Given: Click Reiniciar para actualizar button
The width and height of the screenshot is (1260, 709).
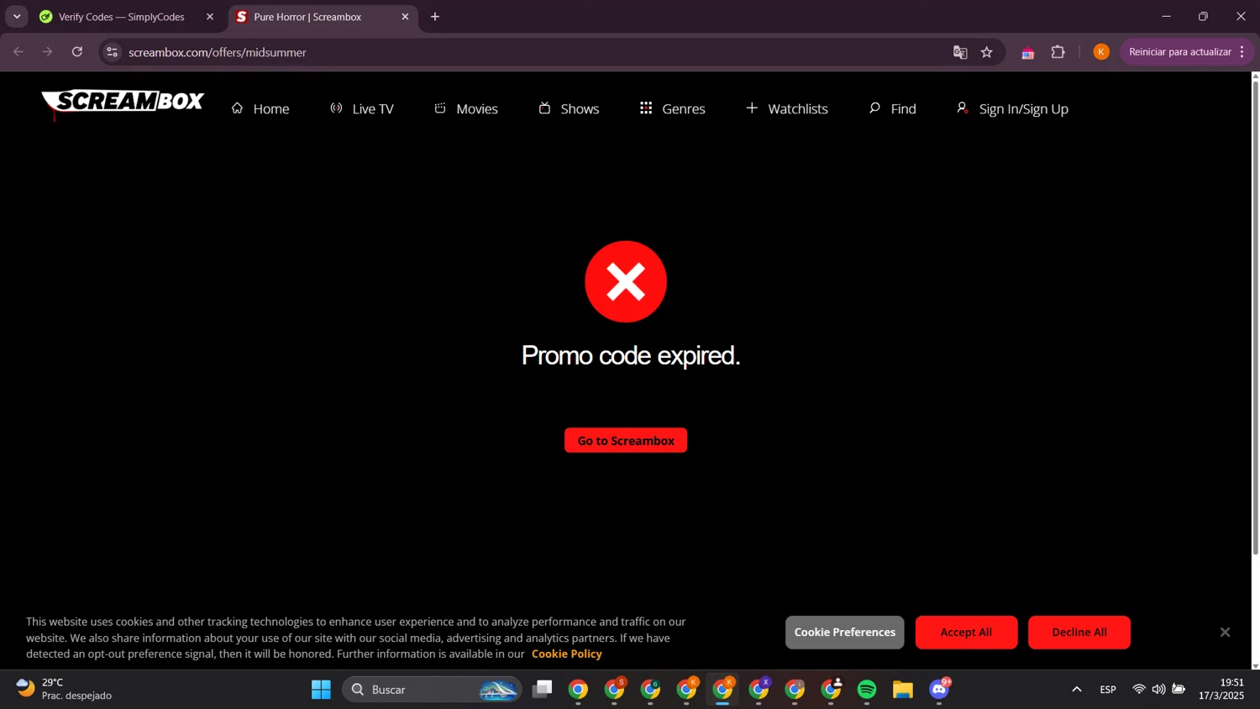Looking at the screenshot, I should [x=1180, y=52].
